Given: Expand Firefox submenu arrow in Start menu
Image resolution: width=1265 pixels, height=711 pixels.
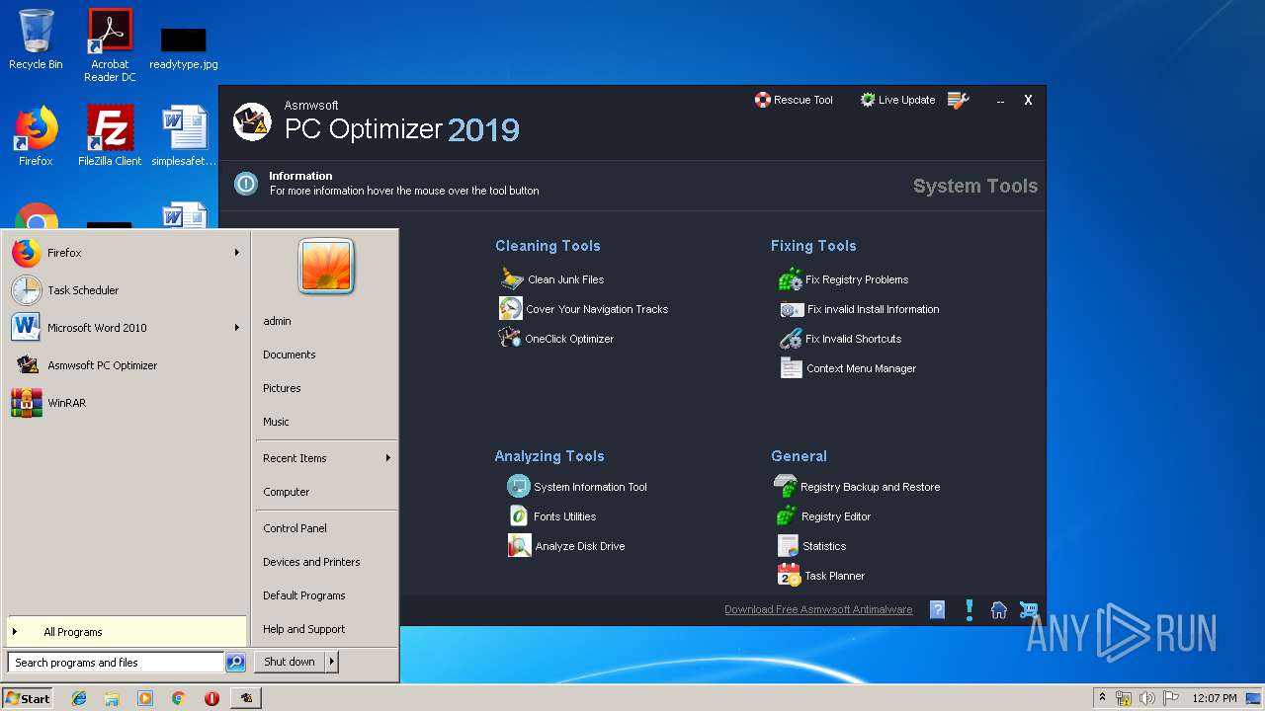Looking at the screenshot, I should (x=237, y=253).
